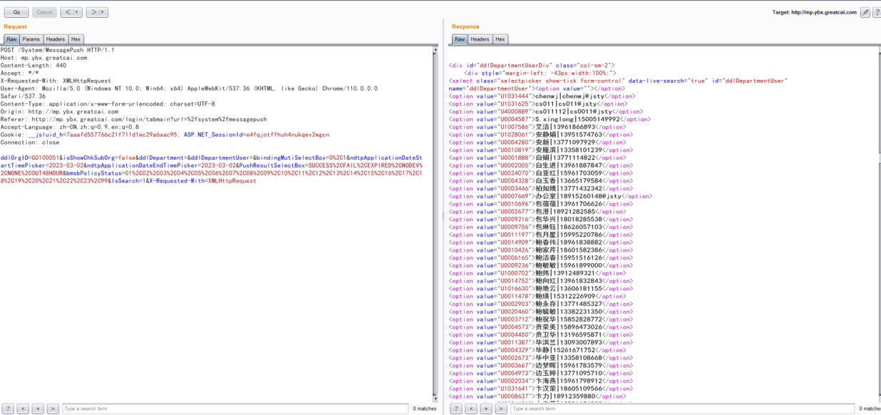Open the Repeater help question mark icon
The height and width of the screenshot is (415, 881).
click(x=875, y=12)
